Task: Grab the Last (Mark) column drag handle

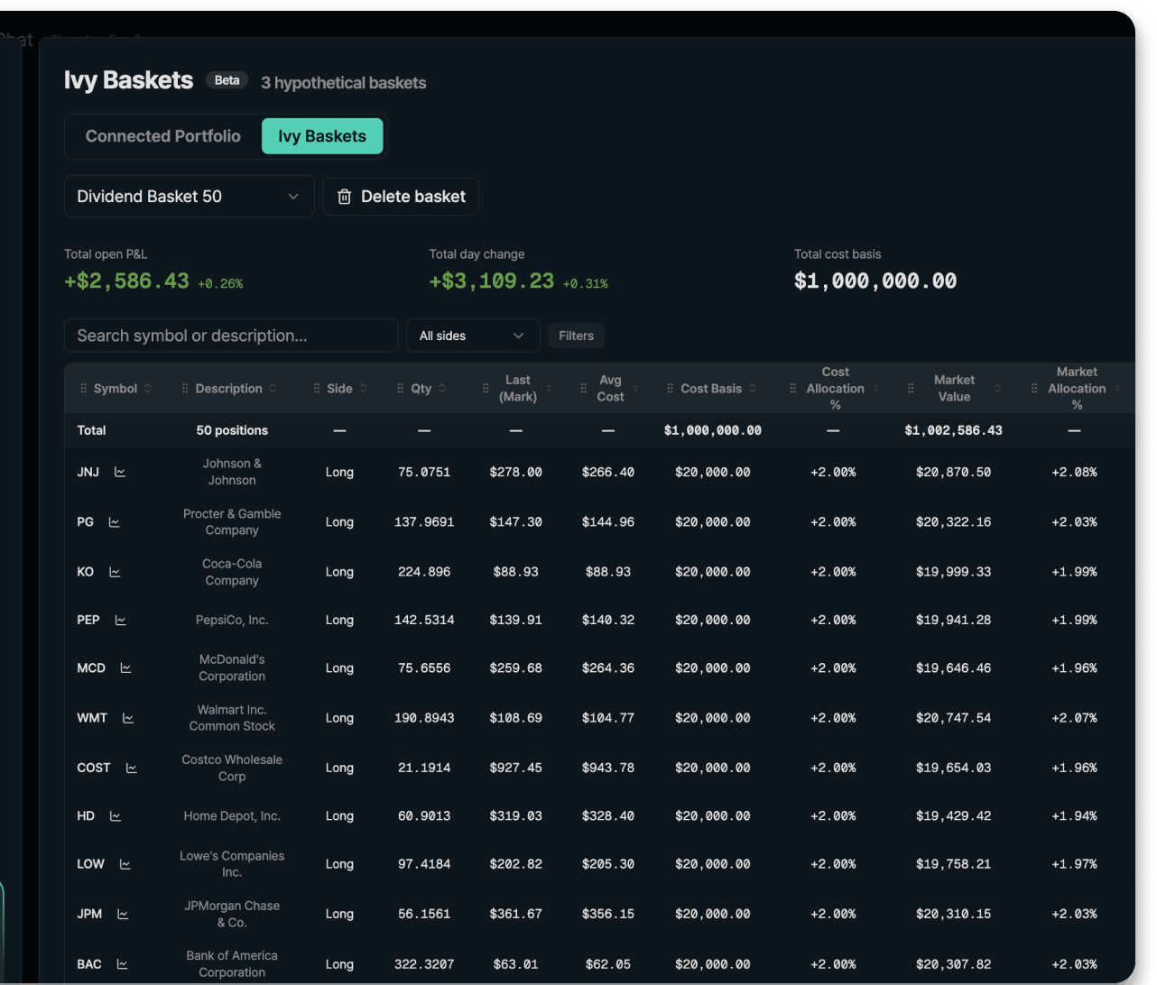Action: point(486,389)
